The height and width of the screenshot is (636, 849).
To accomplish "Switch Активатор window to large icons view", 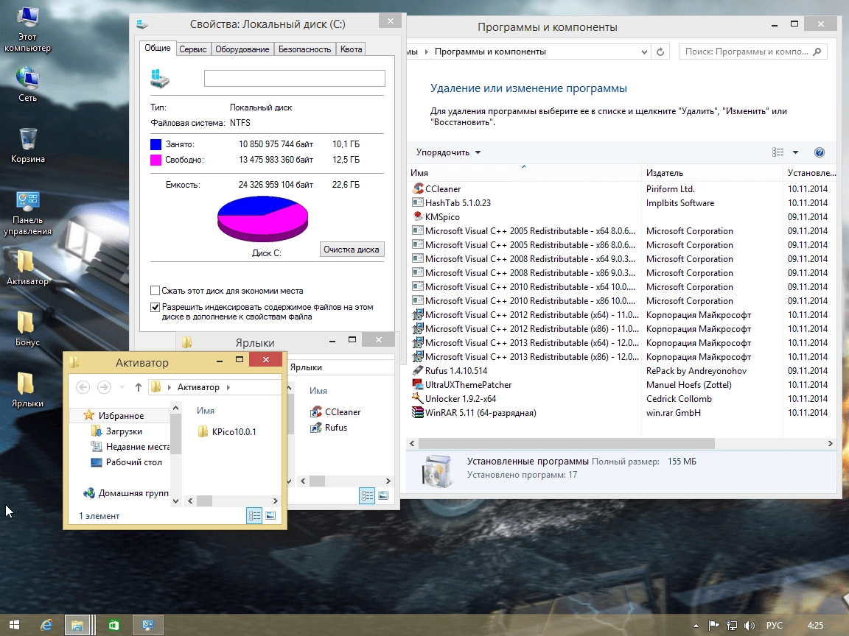I will pos(270,515).
